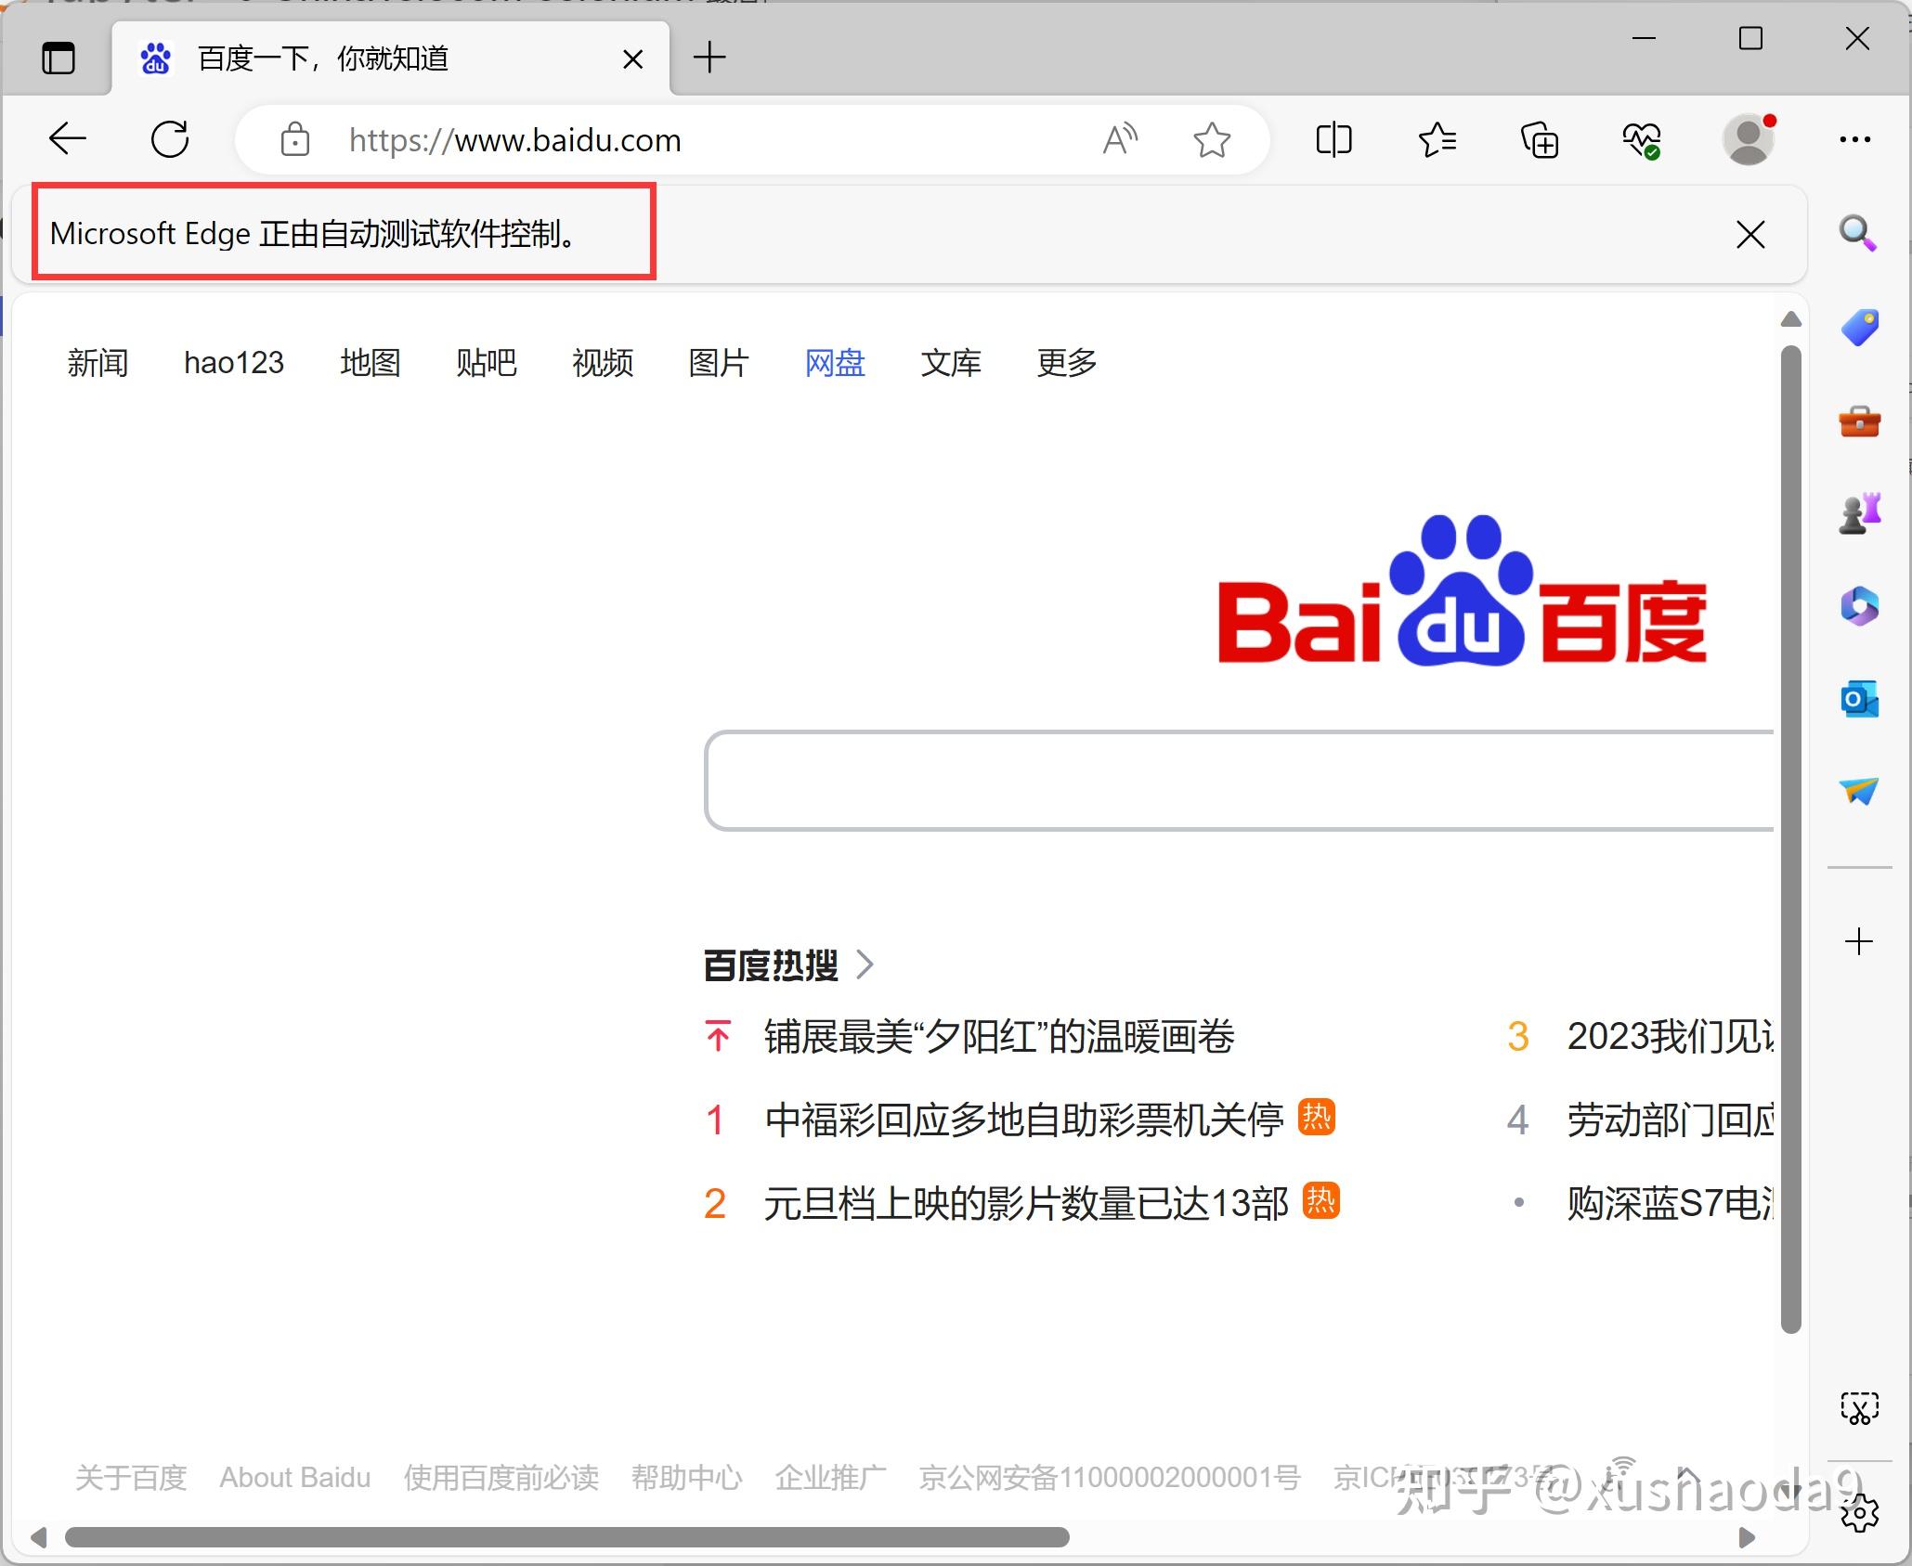Open Browser essentials heart icon
This screenshot has height=1566, width=1912.
tap(1642, 140)
